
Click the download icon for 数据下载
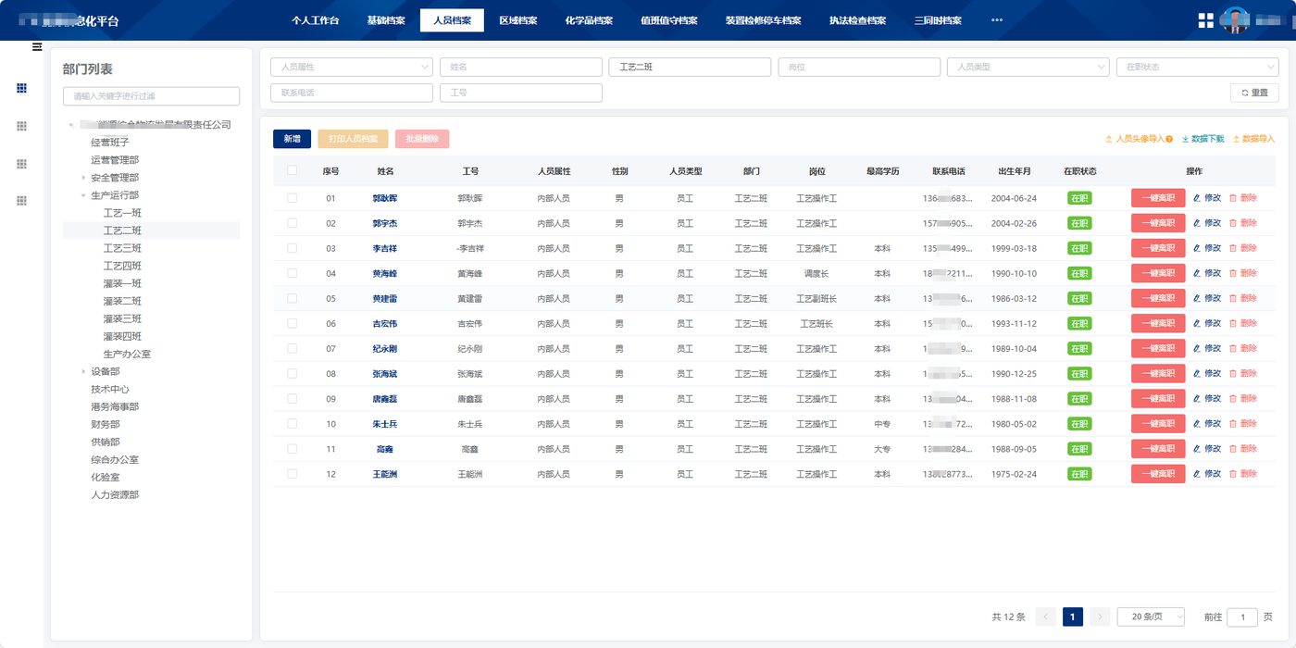1185,139
